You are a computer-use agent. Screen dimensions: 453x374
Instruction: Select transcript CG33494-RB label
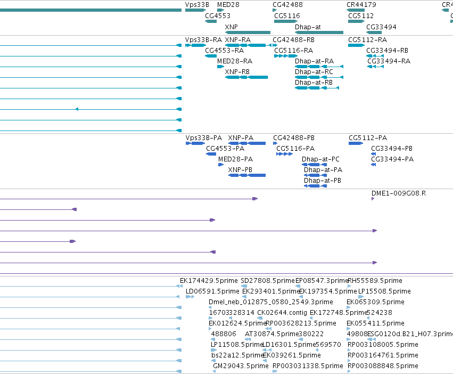click(387, 50)
